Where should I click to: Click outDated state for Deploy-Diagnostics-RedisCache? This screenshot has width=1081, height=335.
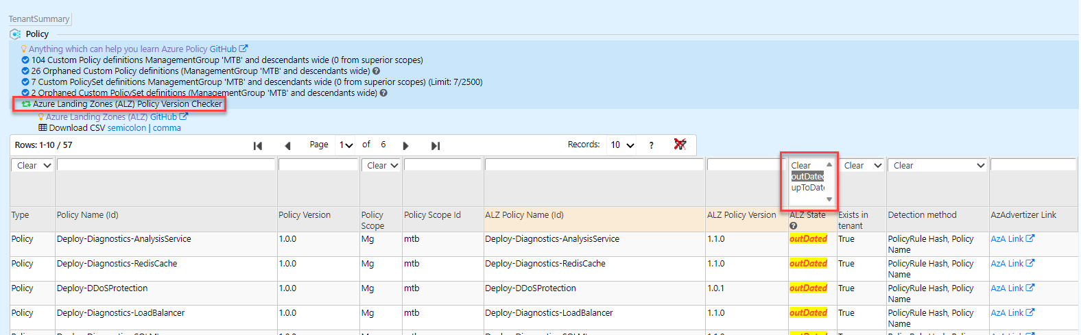tap(809, 264)
